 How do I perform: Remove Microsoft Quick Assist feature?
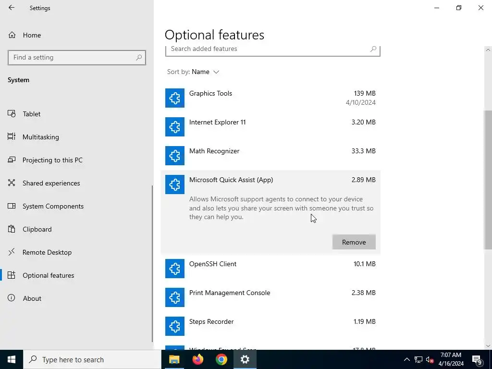click(x=354, y=242)
